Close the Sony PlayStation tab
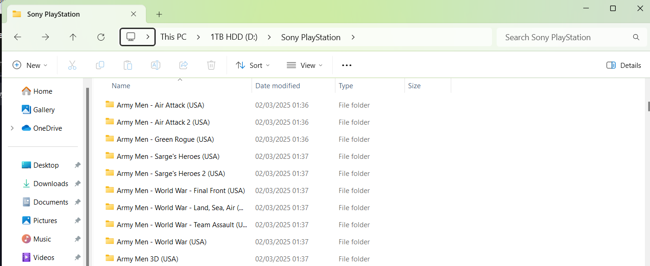 133,14
